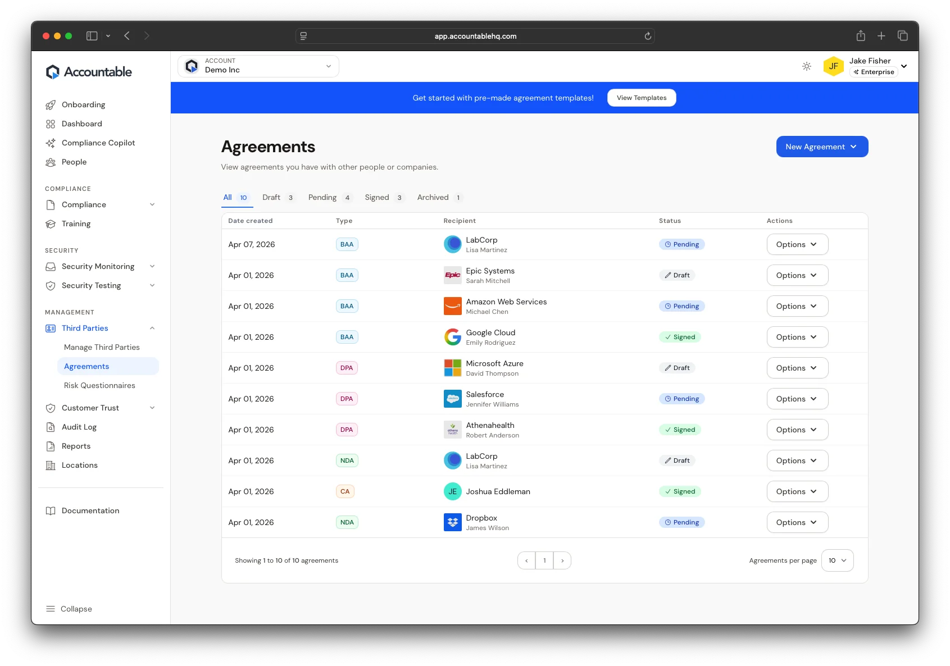The width and height of the screenshot is (950, 666).
Task: Go to the Training page
Action: [x=76, y=223]
